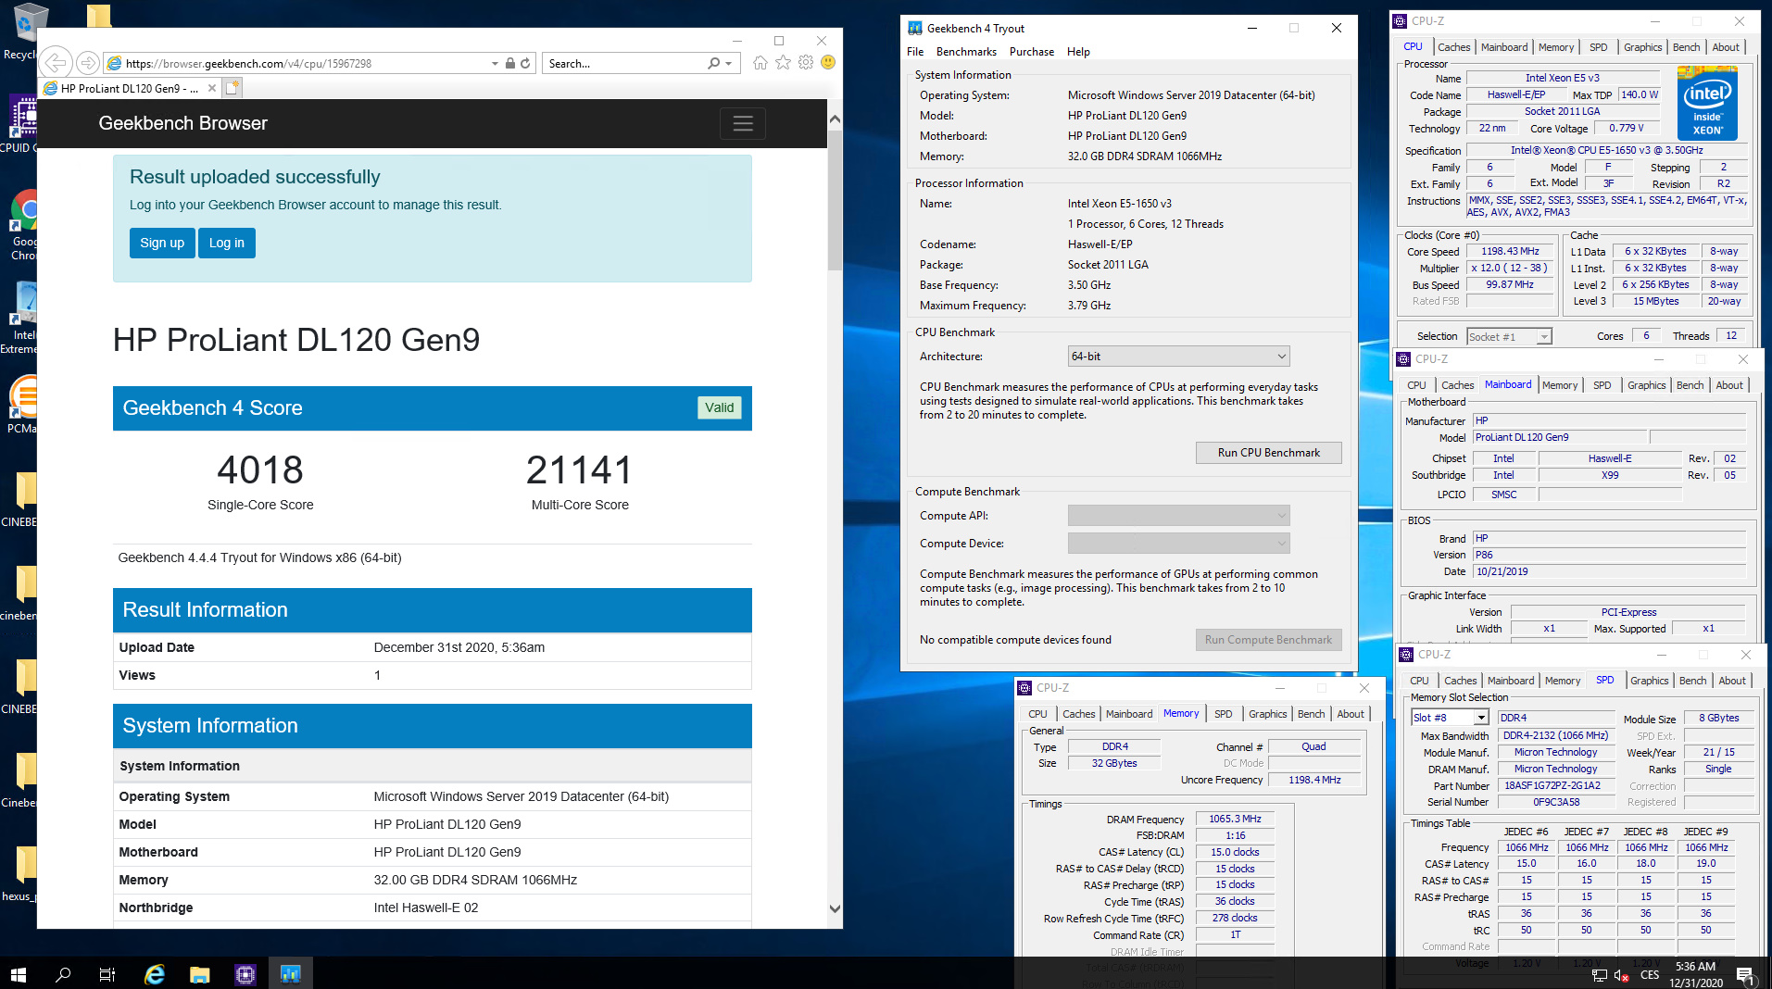The height and width of the screenshot is (989, 1772).
Task: Click the muted volume tray icon
Action: (x=1622, y=975)
